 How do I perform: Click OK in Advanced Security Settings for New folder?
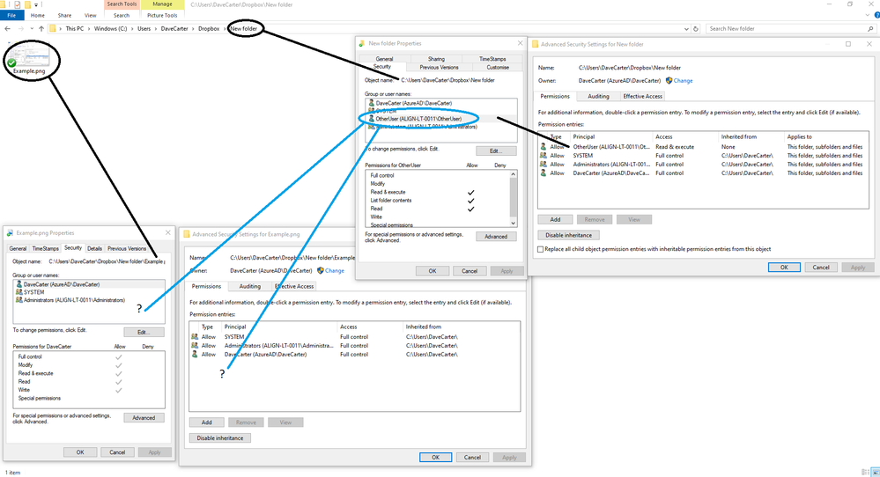pos(784,268)
